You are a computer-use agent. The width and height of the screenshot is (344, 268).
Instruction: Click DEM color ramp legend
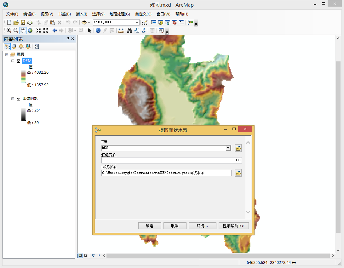coord(24,77)
